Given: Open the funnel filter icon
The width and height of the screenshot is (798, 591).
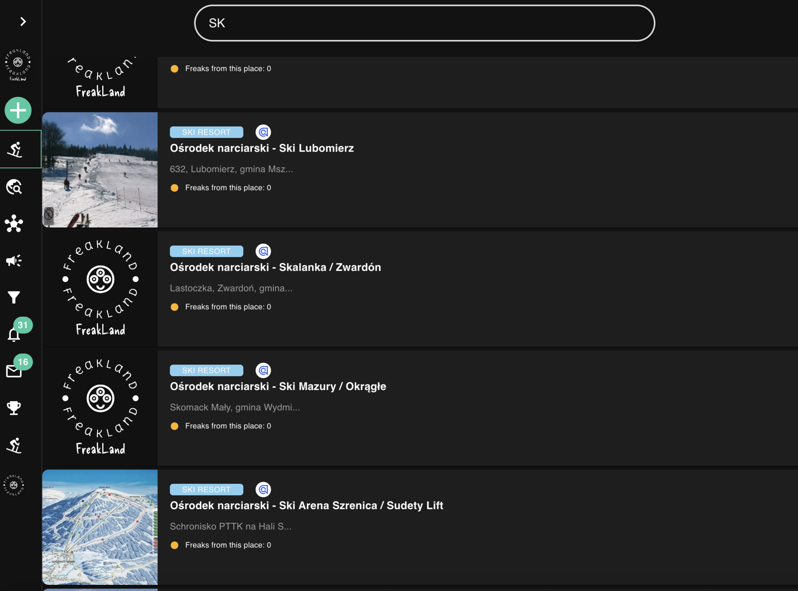Looking at the screenshot, I should coord(14,297).
